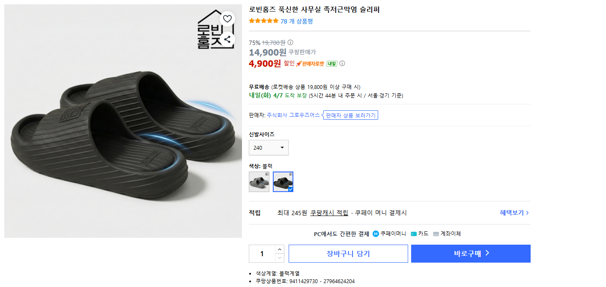This screenshot has height=287, width=606.
Task: Click the share icon on product image
Action: point(227,40)
